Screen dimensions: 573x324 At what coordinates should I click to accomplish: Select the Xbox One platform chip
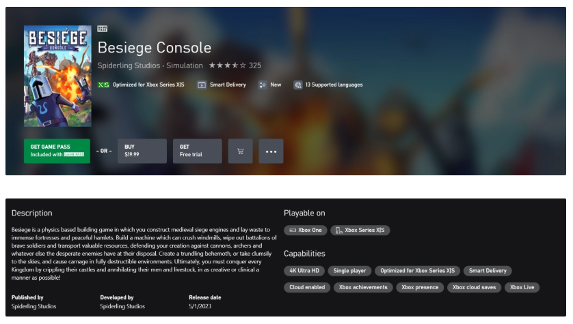pyautogui.click(x=306, y=231)
